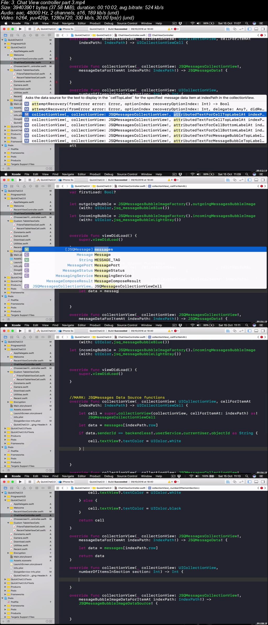Open Notification Center in the 11:09 menu bar
This screenshot has width=268, height=625.
coord(261,174)
